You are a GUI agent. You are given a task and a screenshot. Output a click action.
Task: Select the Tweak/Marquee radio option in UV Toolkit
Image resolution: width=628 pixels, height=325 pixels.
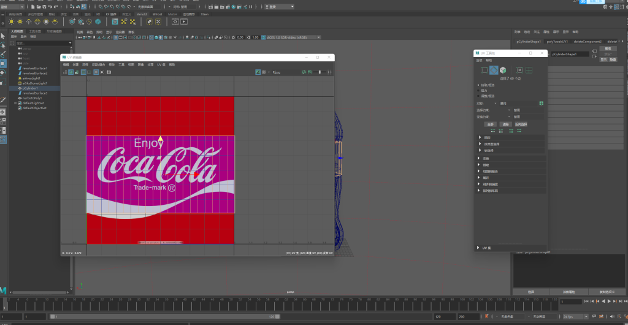(478, 96)
